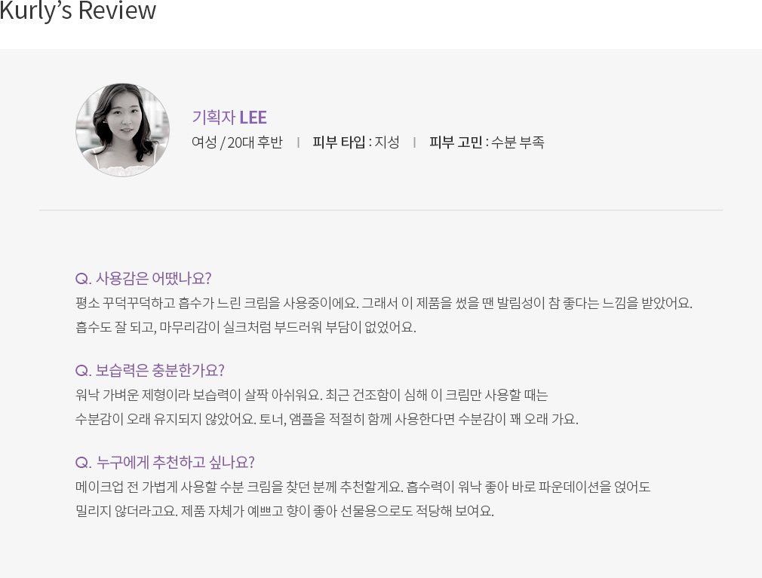762x578 pixels.
Task: Click the answer line starting 흡수도 잘 되고
Action: coord(246,327)
